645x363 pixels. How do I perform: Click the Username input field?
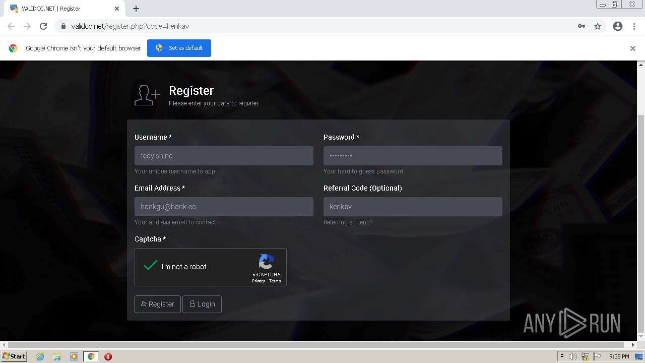click(224, 156)
